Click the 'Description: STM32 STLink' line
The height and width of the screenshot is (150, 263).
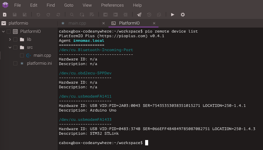[x=89, y=134]
